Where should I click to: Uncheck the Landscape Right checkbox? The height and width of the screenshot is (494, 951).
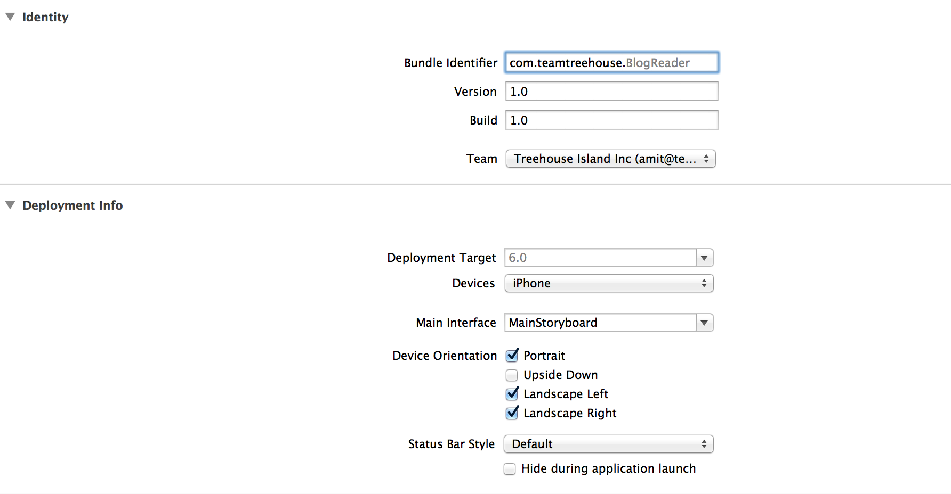point(512,414)
